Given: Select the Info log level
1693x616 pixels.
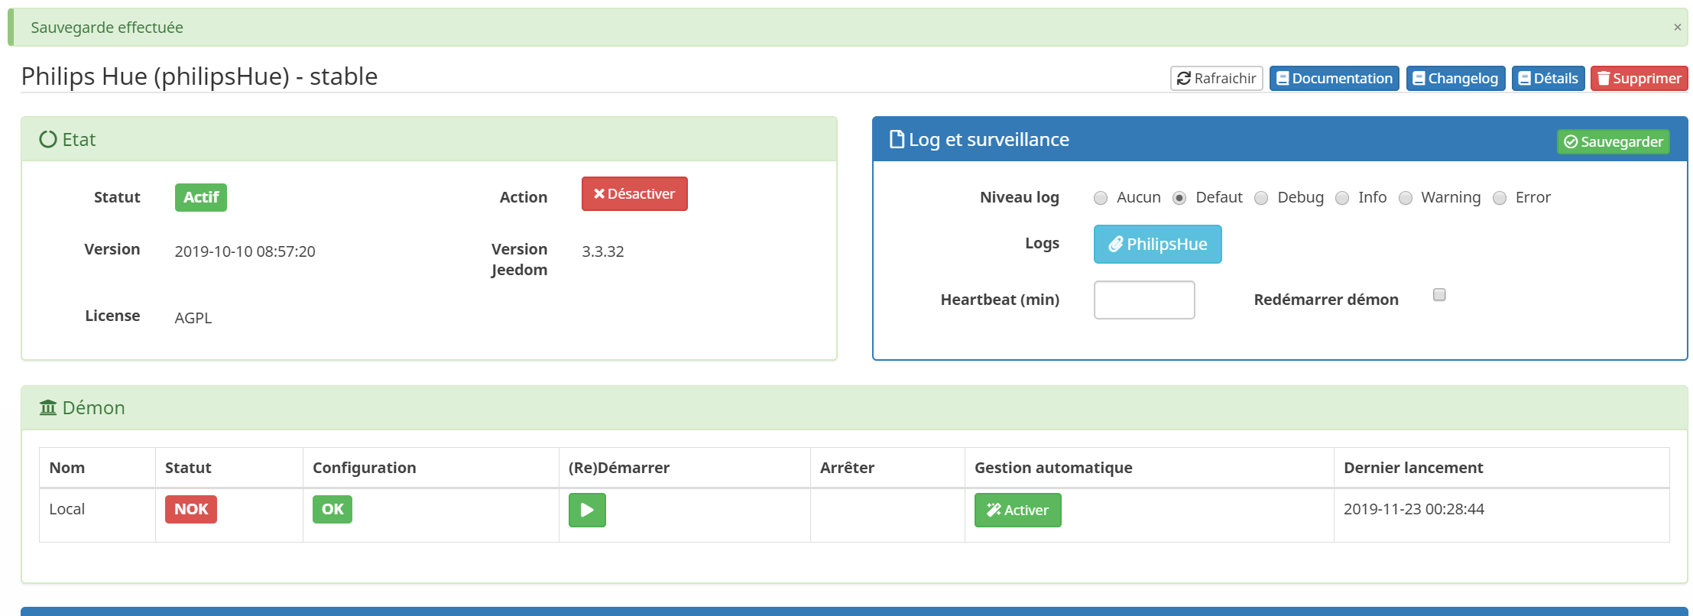Looking at the screenshot, I should [1342, 198].
